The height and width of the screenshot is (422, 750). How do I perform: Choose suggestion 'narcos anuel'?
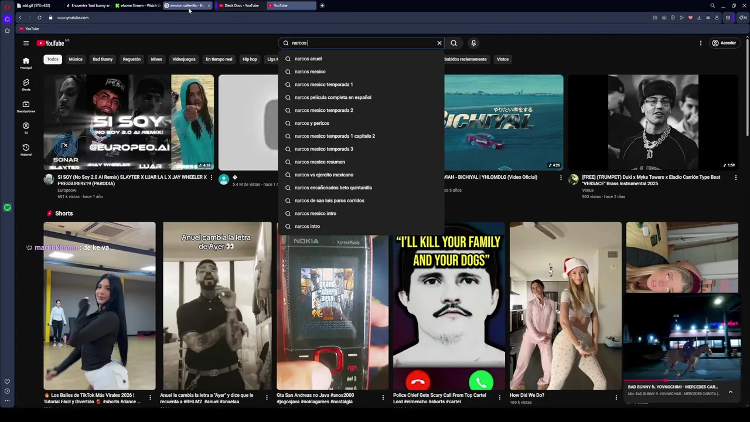point(361,59)
